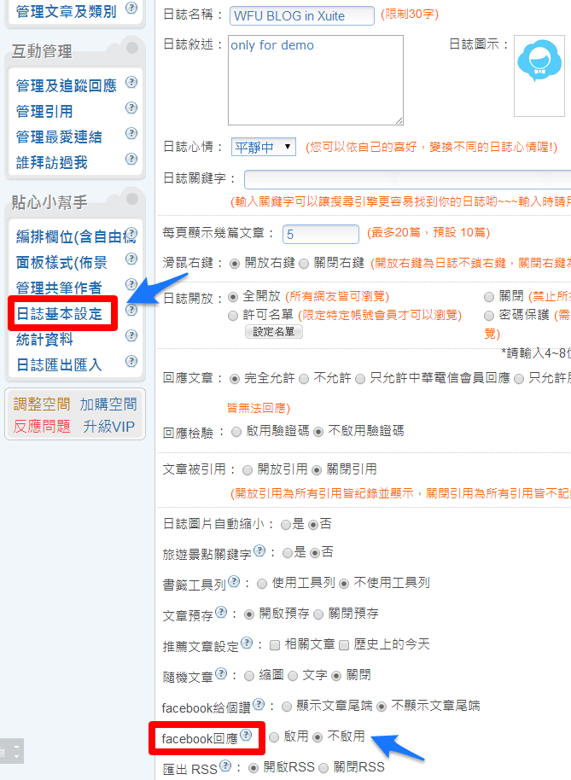571x780 pixels.
Task: Focus the 日誌名稱 text field
Action: (302, 16)
